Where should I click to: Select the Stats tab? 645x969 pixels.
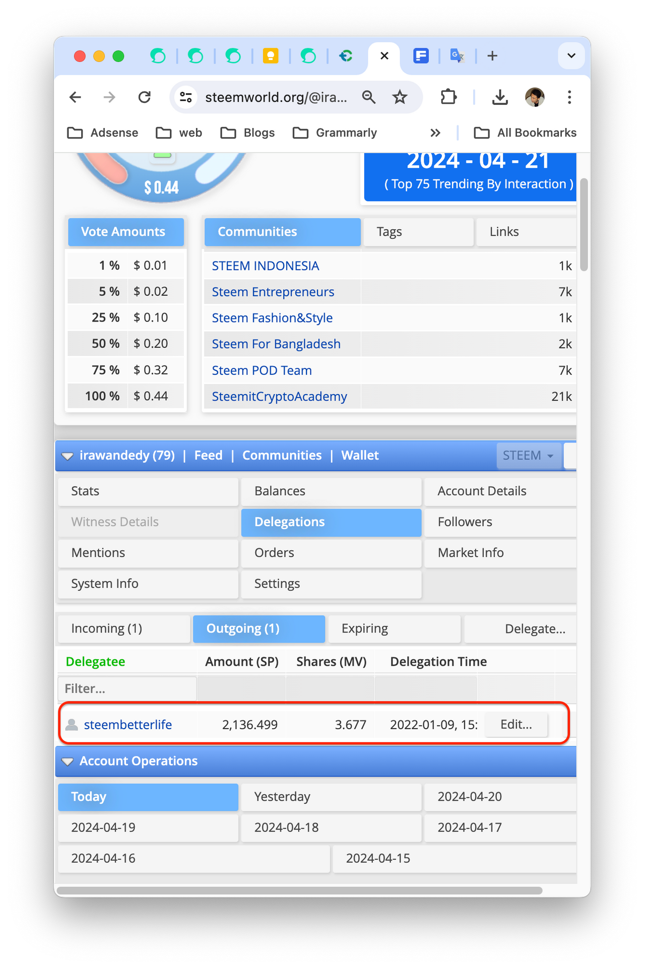[148, 491]
